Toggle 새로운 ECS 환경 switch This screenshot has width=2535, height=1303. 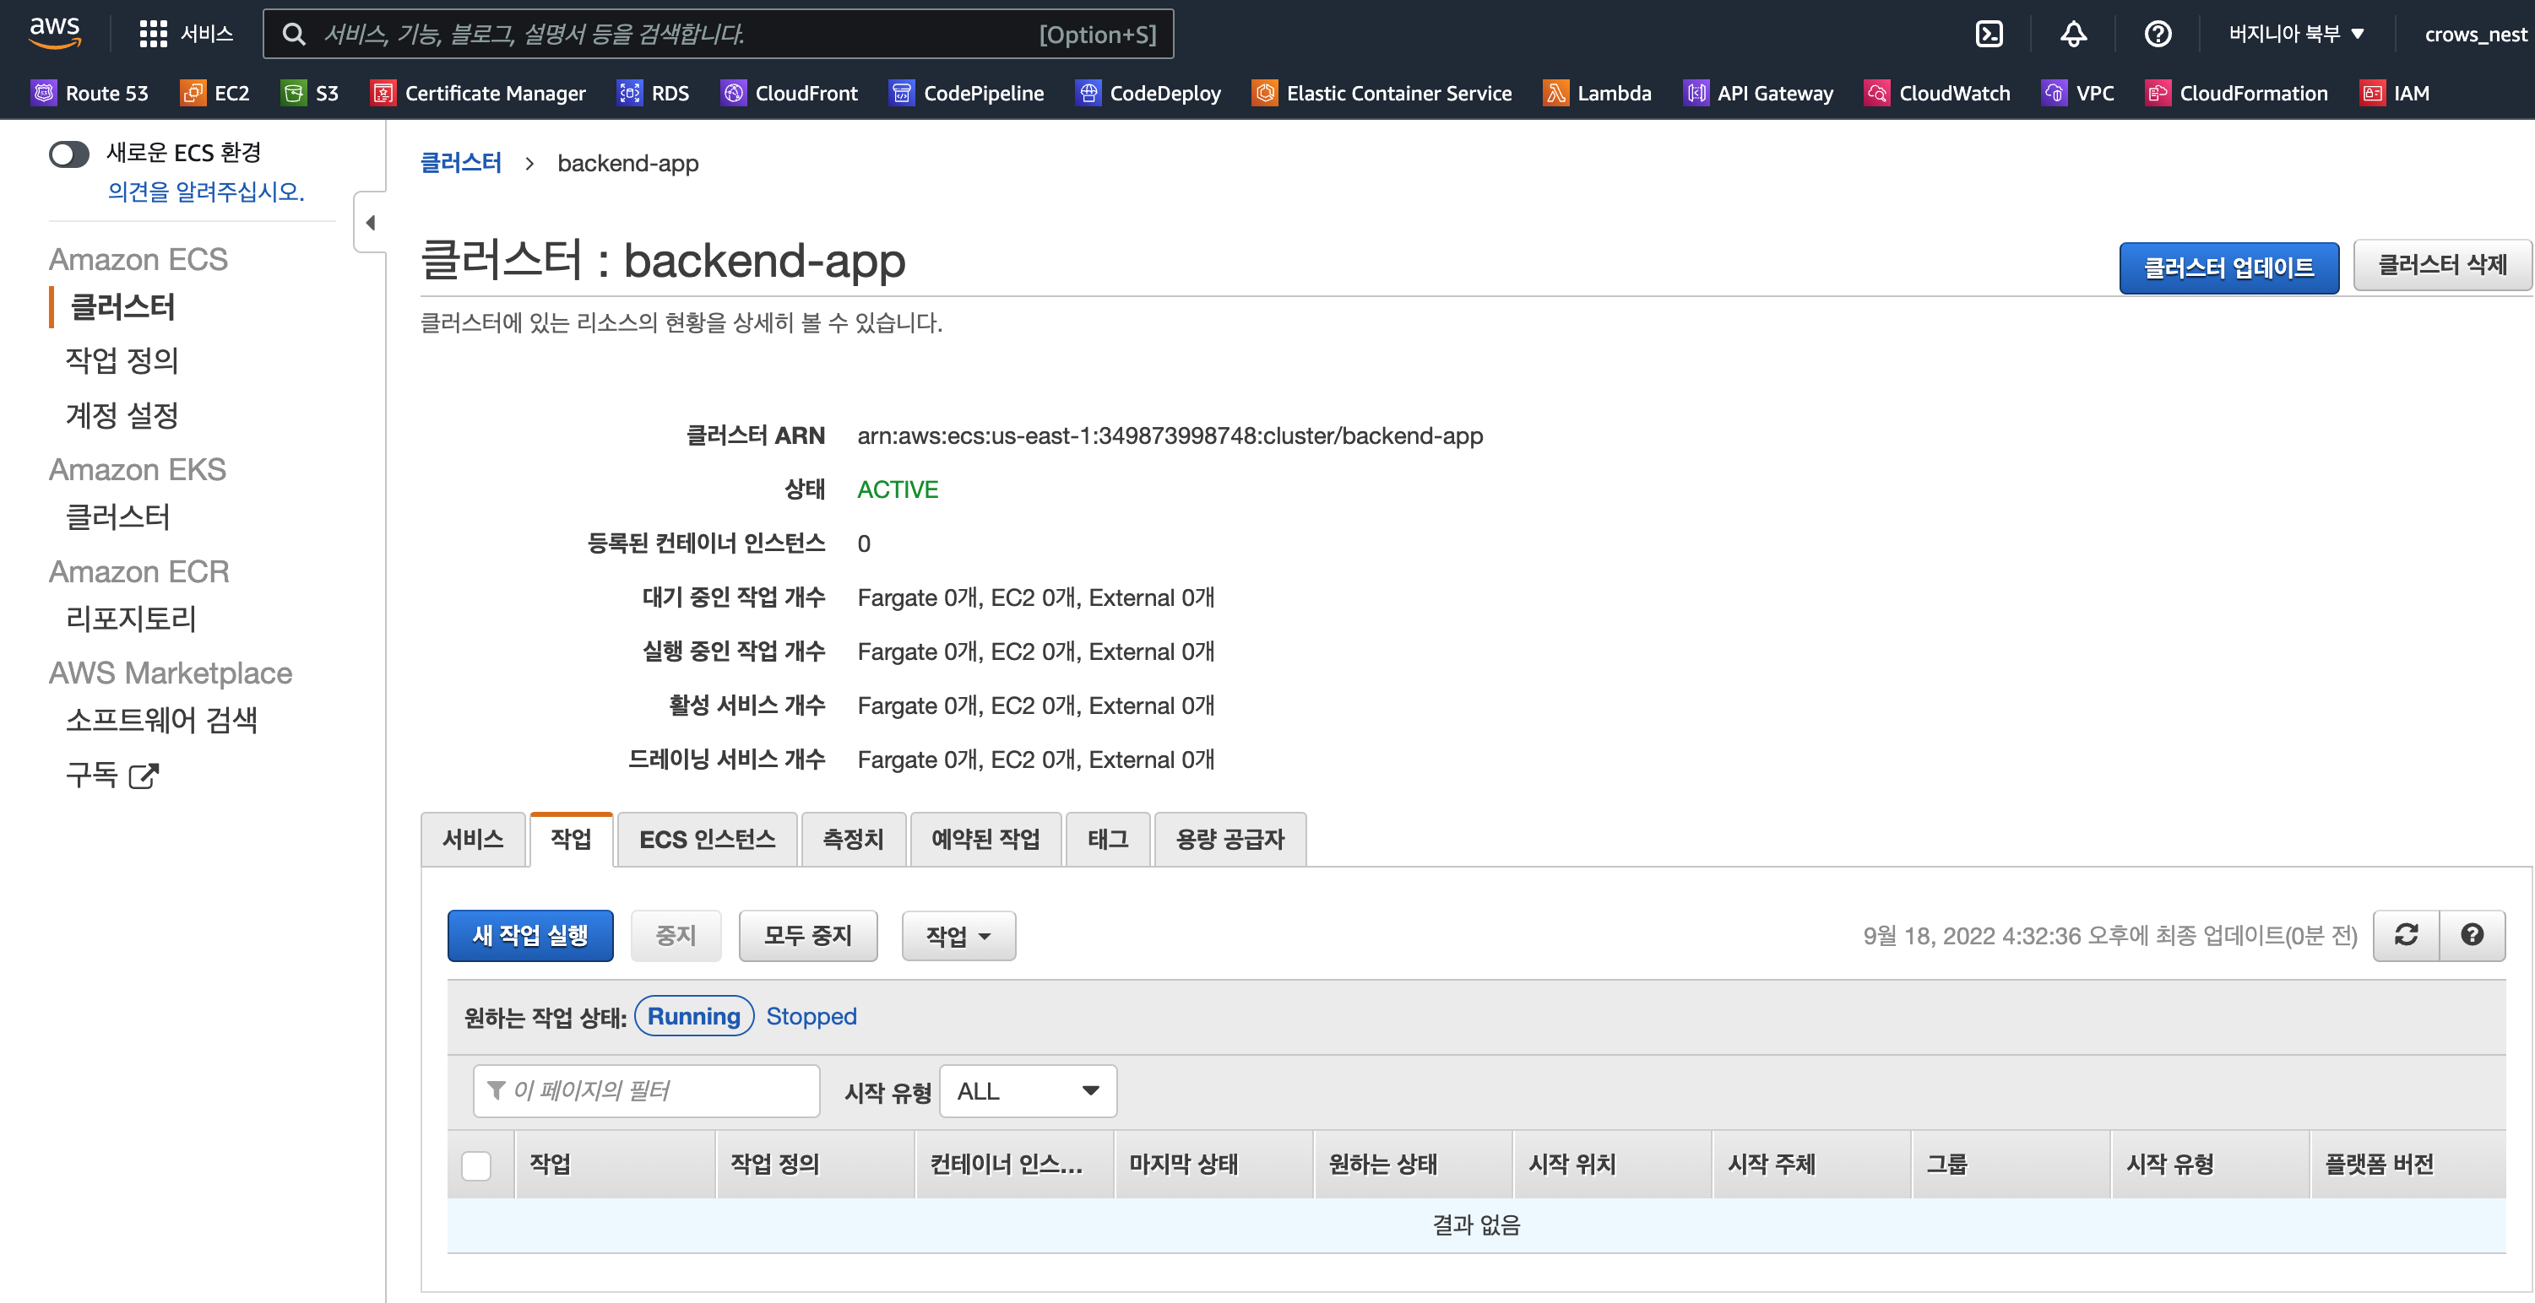point(69,154)
